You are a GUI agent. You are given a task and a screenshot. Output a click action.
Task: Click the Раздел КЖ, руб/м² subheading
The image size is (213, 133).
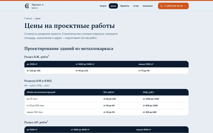[37, 57]
